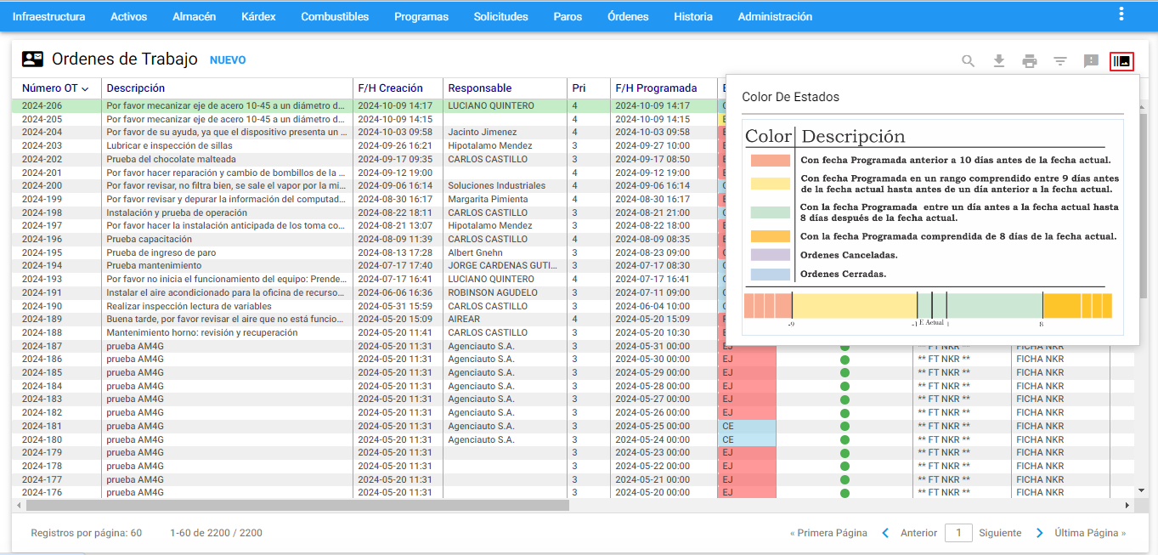This screenshot has height=555, width=1158.
Task: Click responsible 'AIREAR'
Action: tap(464, 320)
